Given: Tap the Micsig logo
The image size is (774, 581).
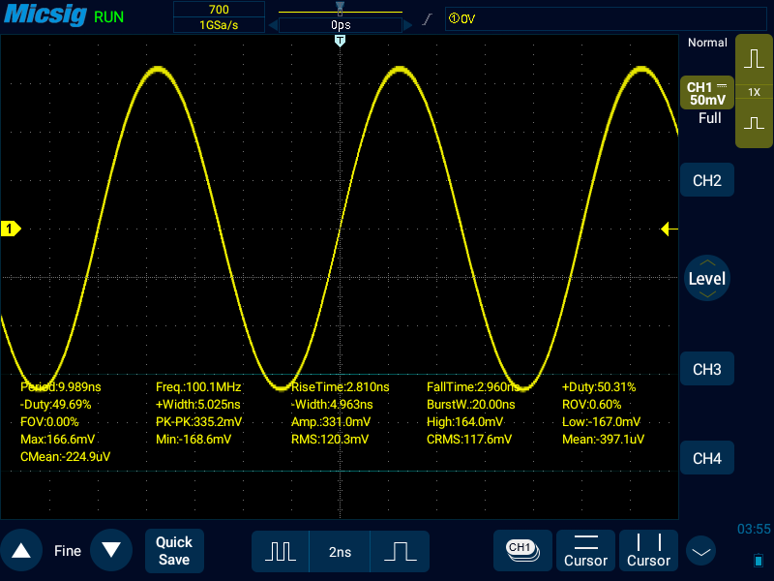Looking at the screenshot, I should click(45, 15).
